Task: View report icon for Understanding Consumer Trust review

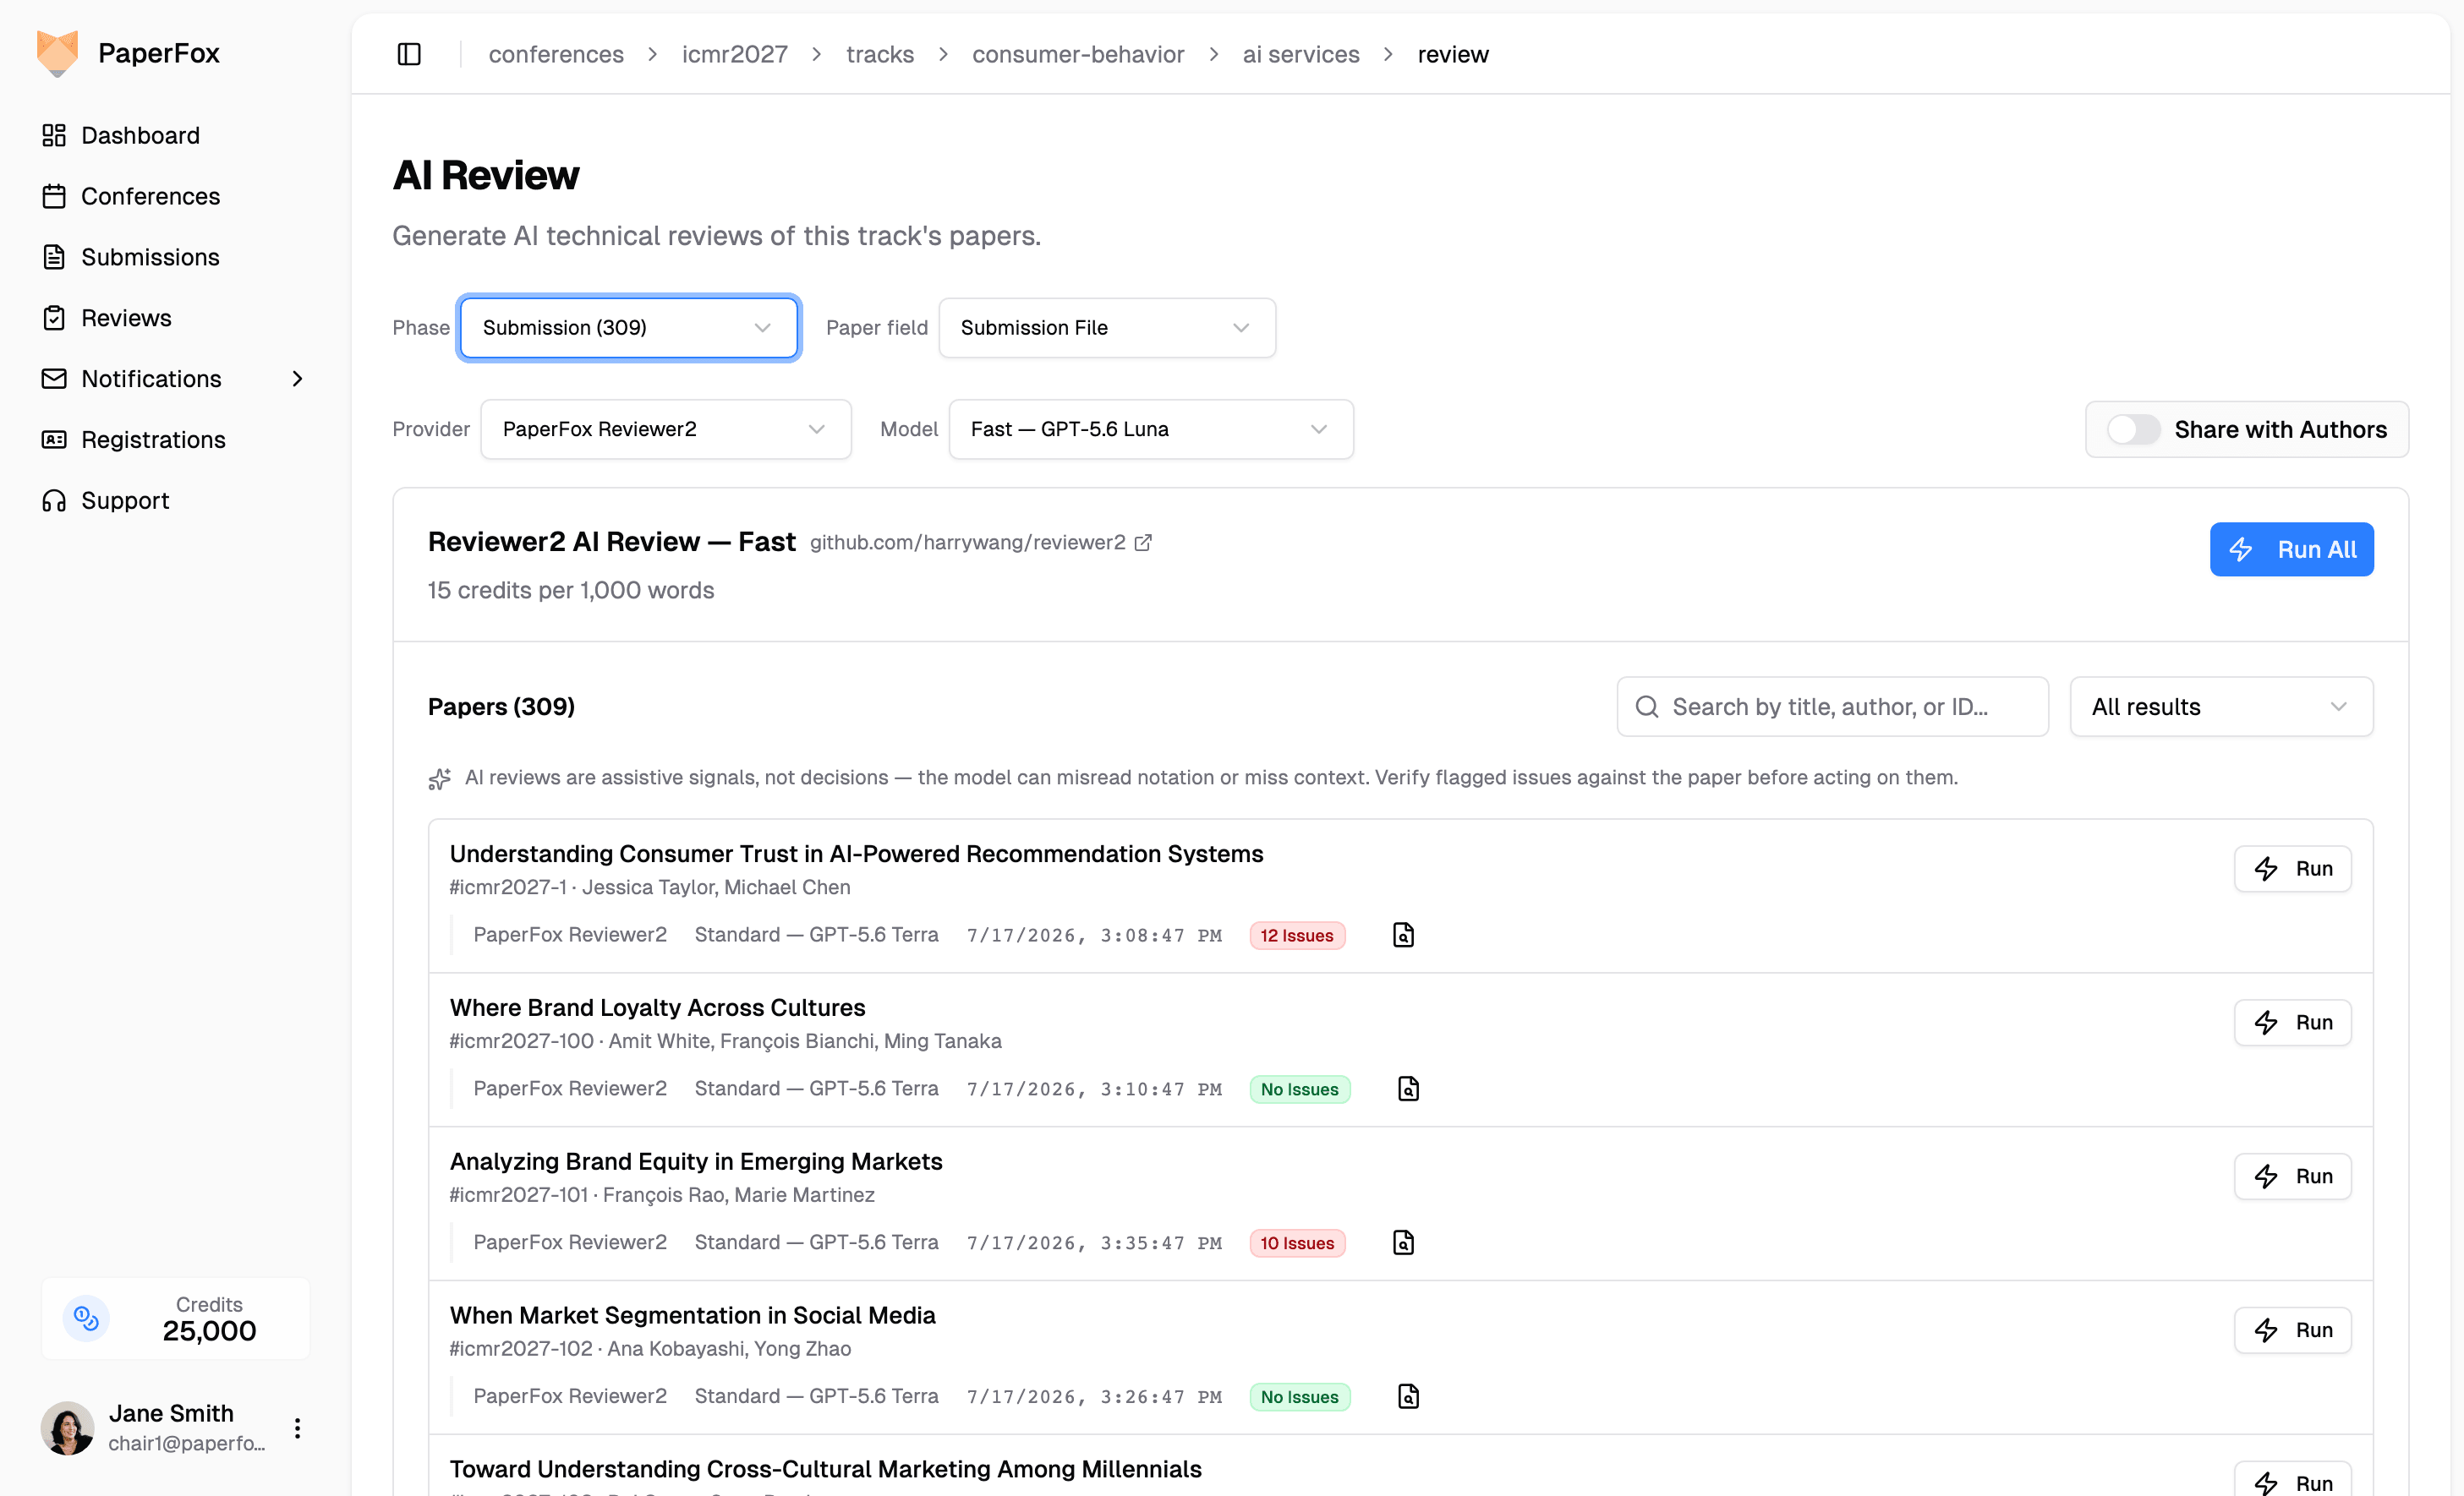Action: click(x=1403, y=936)
